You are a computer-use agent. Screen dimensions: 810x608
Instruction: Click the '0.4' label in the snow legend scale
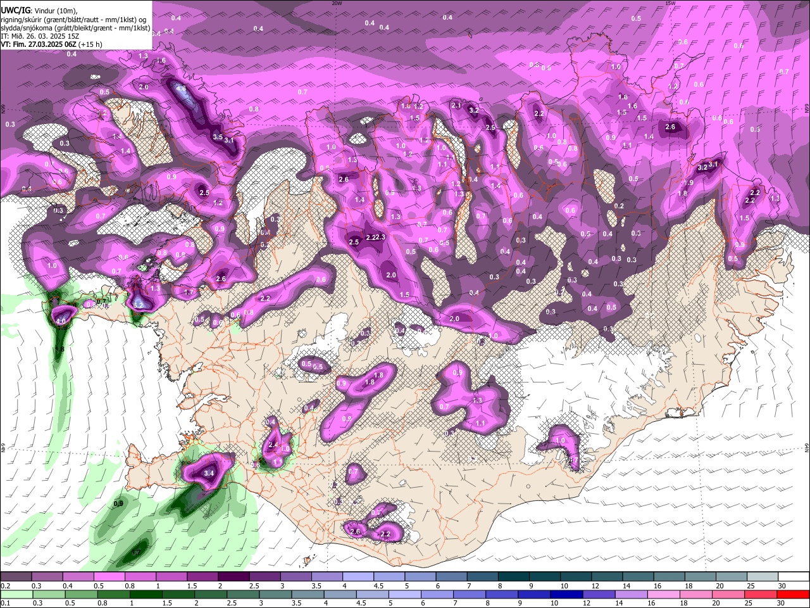pos(67,586)
